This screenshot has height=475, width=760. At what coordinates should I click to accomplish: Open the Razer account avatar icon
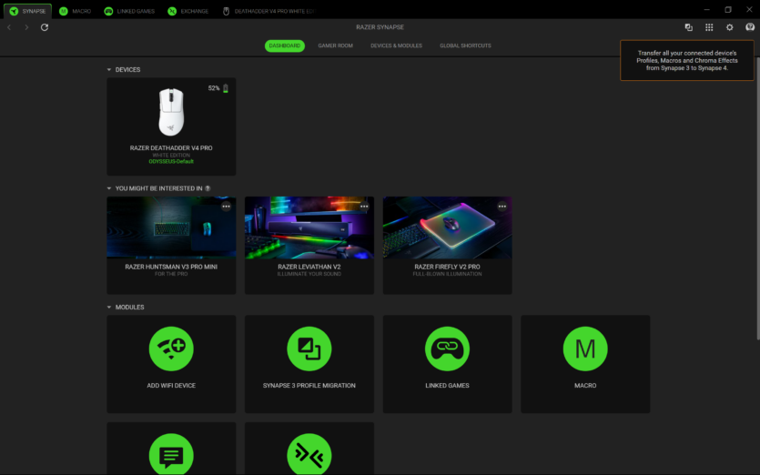click(x=749, y=27)
